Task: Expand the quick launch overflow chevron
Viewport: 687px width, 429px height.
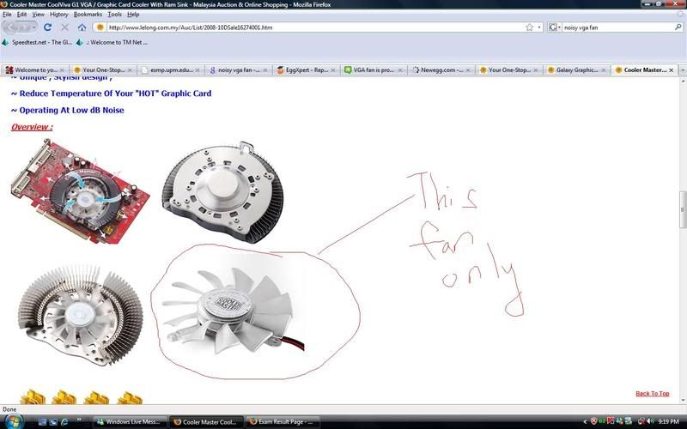Action: pos(79,420)
